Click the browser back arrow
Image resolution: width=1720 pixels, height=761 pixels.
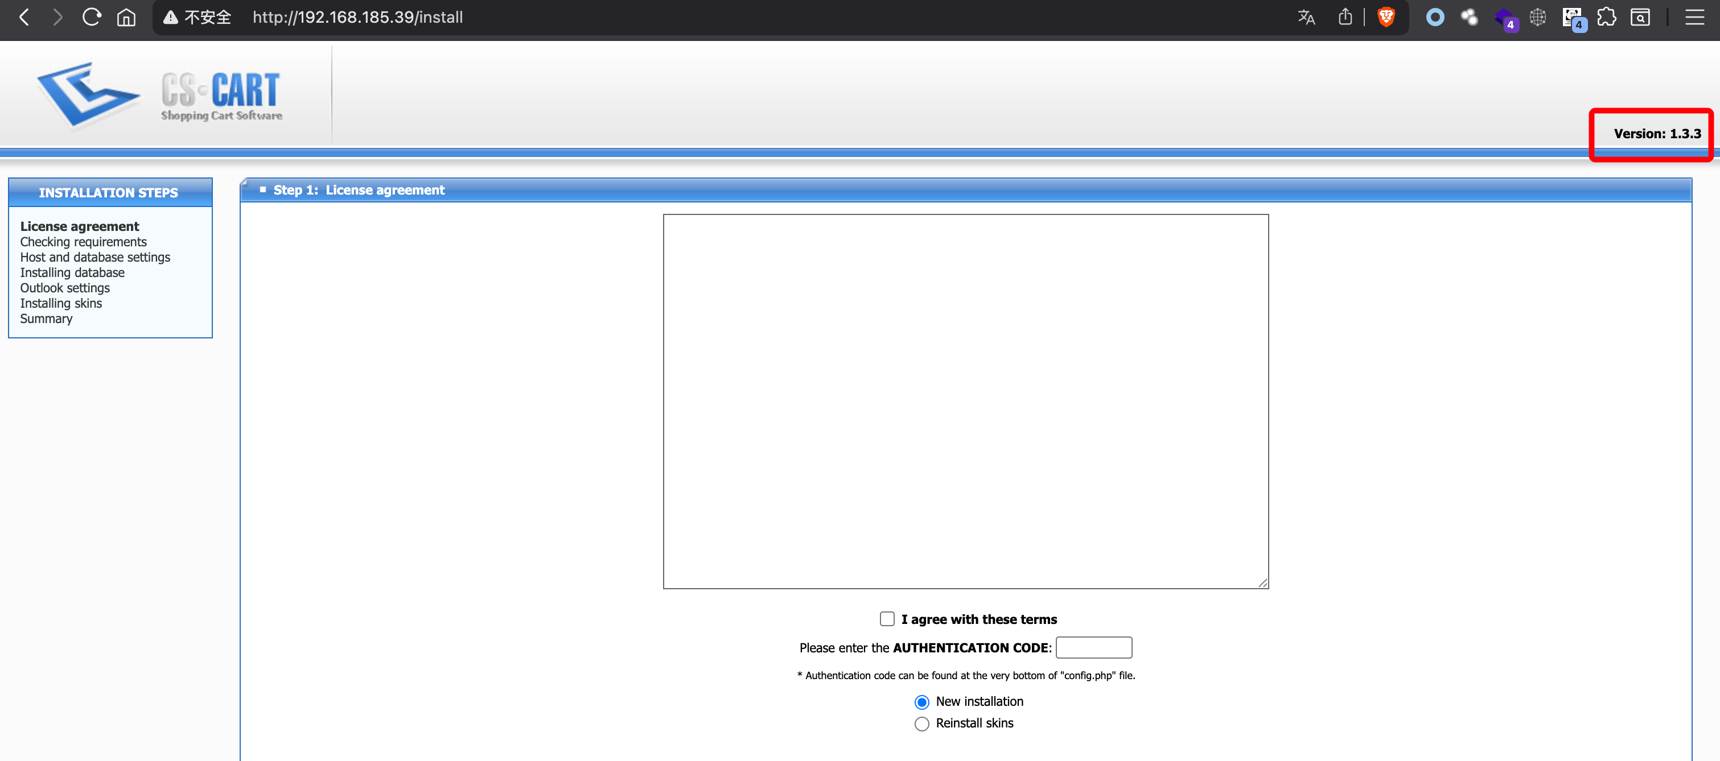24,17
